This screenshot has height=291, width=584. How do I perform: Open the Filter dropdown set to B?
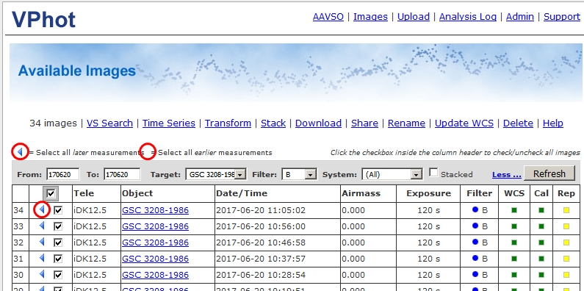click(300, 174)
